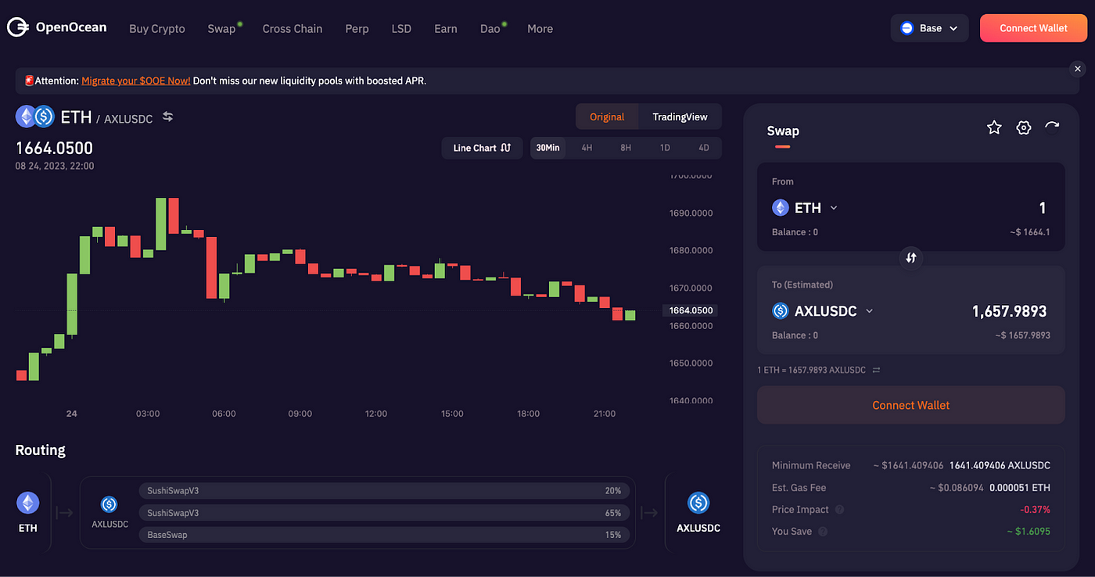
Task: Flip From and To tokens
Action: [x=910, y=257]
